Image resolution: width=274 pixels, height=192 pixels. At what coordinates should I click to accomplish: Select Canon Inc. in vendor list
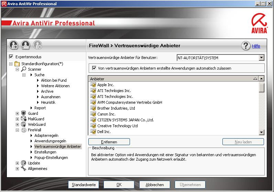click(x=106, y=114)
